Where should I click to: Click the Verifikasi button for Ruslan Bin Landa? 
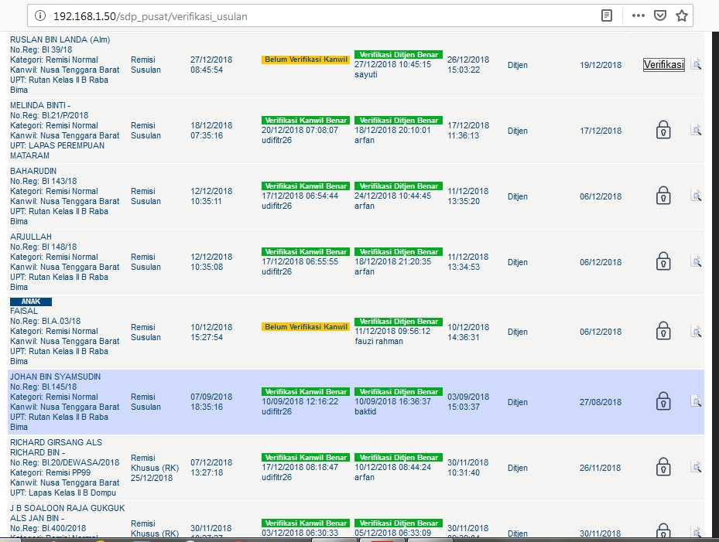tap(663, 65)
